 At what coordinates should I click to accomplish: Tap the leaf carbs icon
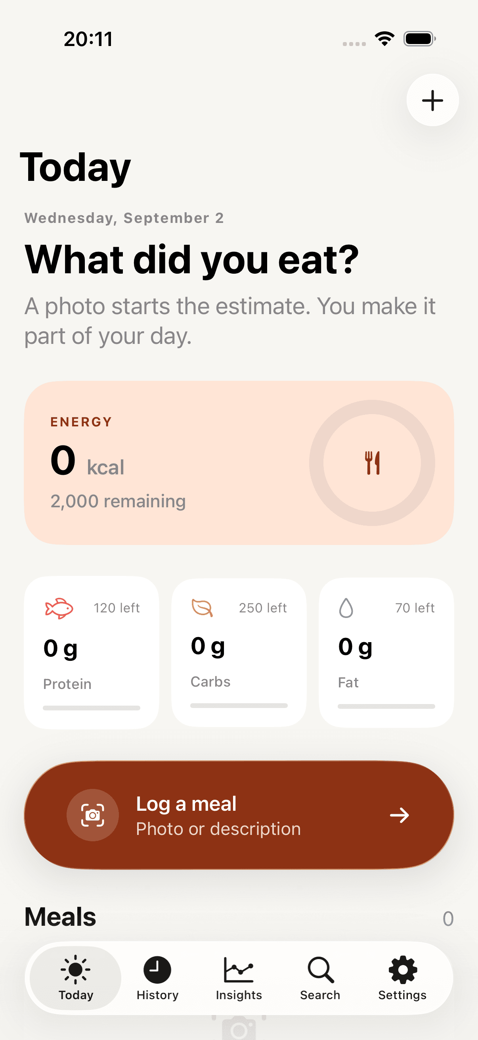click(202, 608)
